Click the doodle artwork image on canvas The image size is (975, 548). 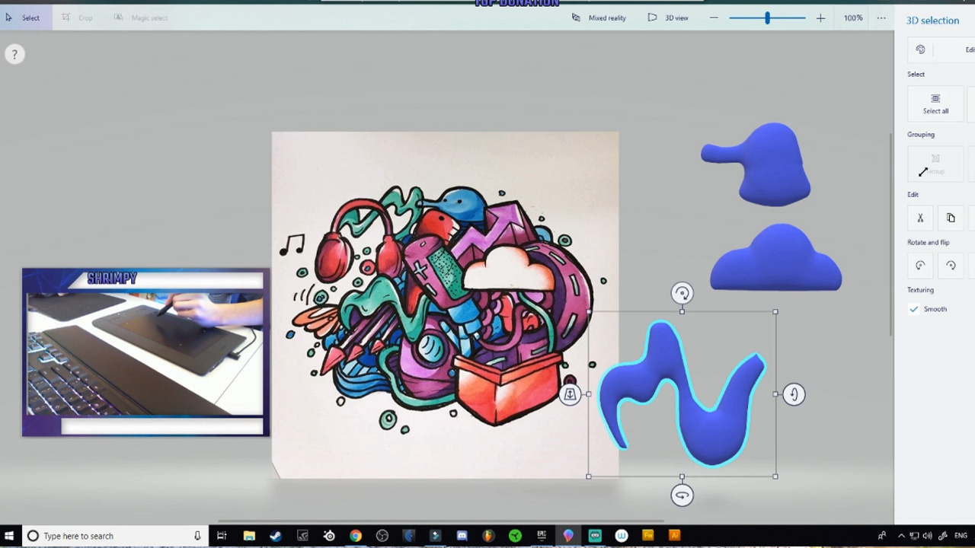point(445,305)
